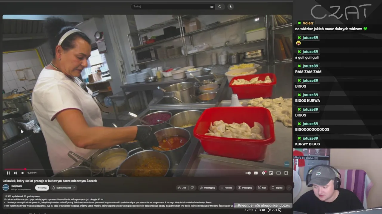The width and height of the screenshot is (382, 214).
Task: Enable theater mode view
Action: click(x=278, y=173)
